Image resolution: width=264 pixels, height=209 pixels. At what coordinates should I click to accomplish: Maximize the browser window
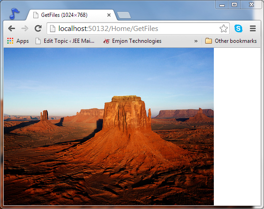[234, 5]
